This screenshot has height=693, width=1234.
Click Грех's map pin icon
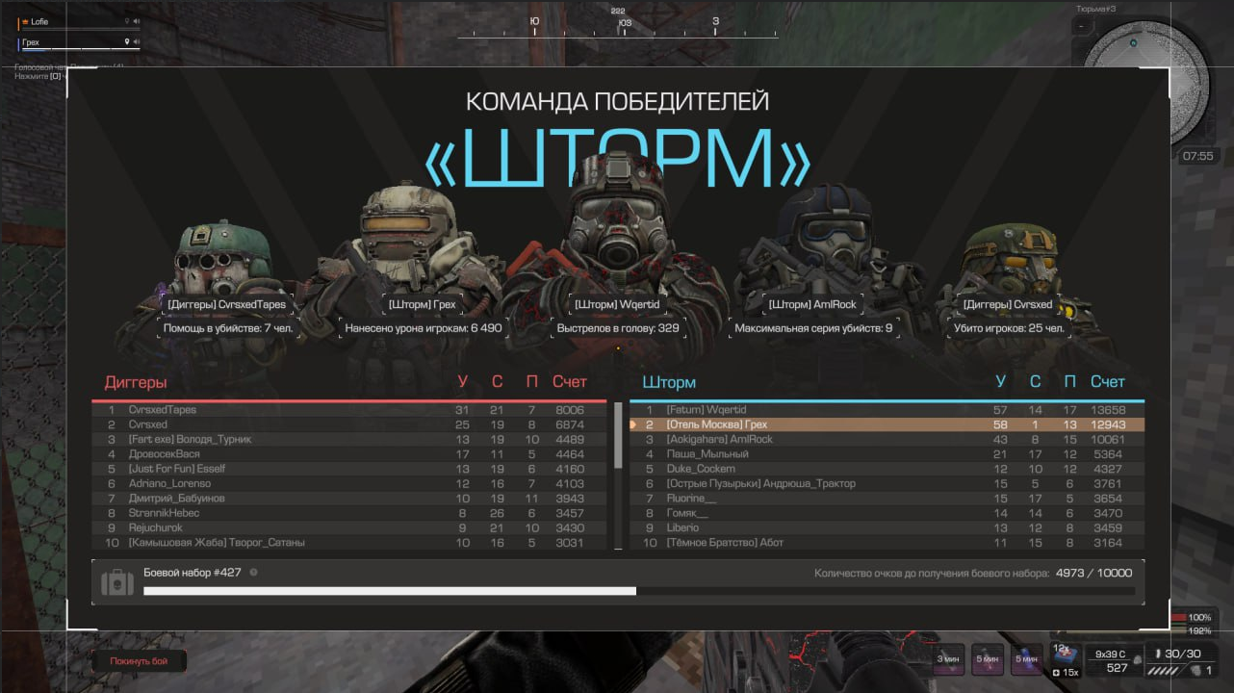(126, 42)
